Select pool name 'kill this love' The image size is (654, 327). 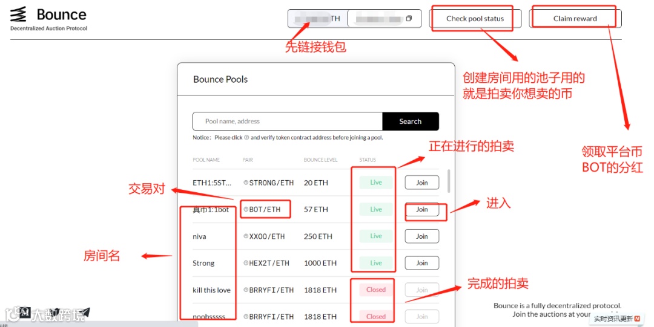click(x=211, y=290)
